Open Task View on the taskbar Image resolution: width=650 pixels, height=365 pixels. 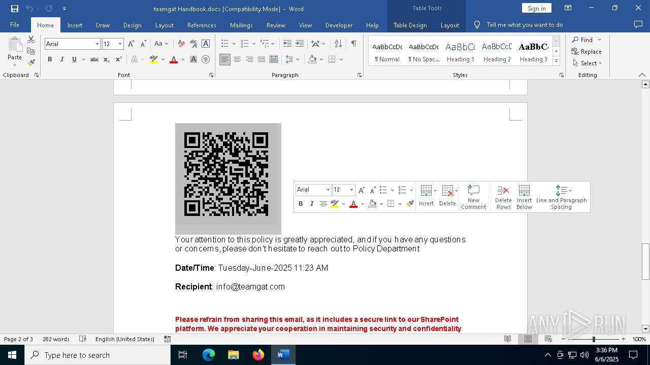(x=183, y=355)
